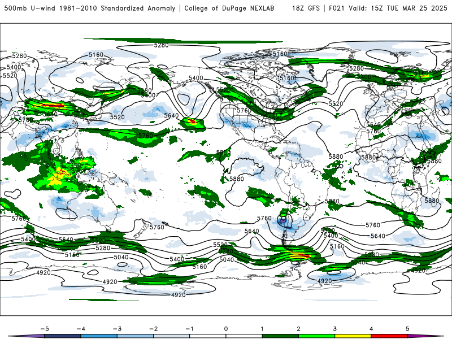Click the '-4' colorbar tick label
The image size is (452, 339).
pos(81,329)
